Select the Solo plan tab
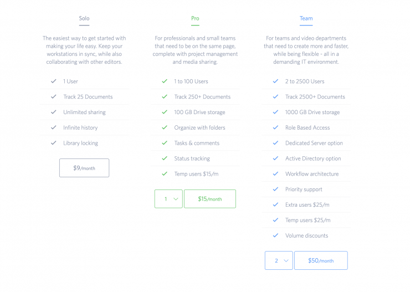The image size is (410, 292). (84, 19)
